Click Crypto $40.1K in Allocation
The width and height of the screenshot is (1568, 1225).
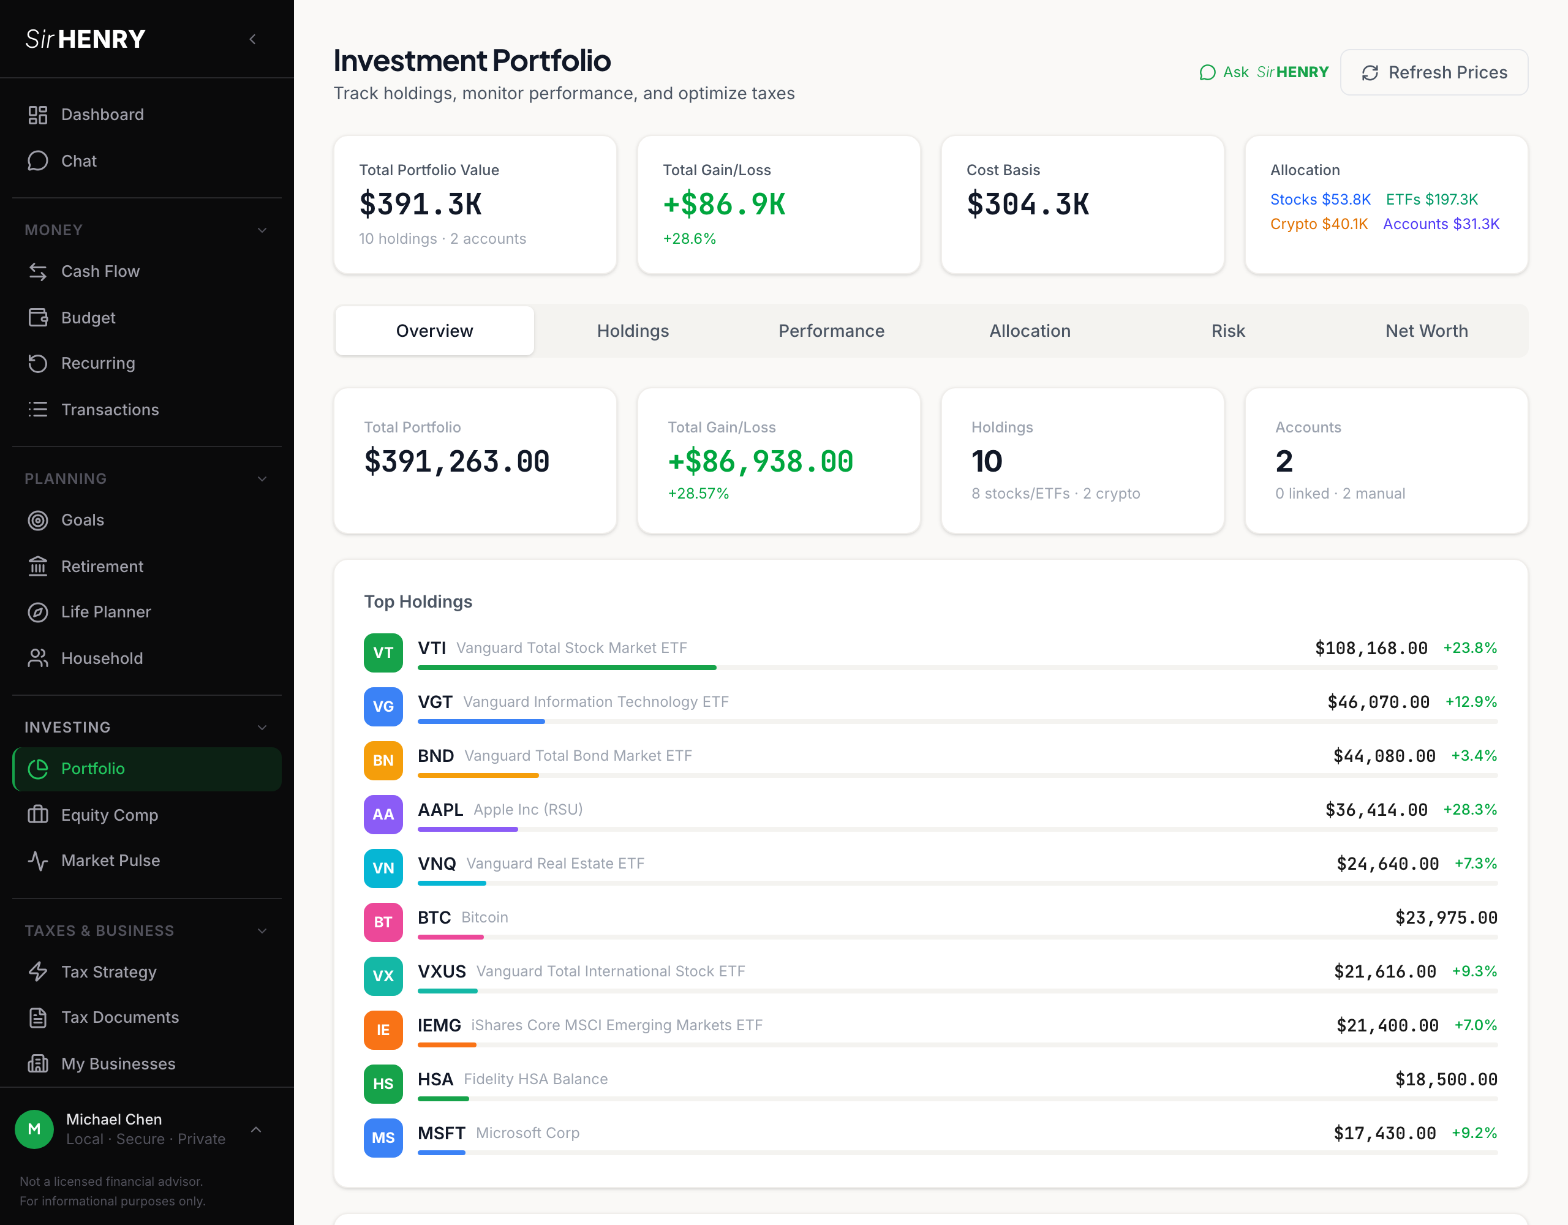[1319, 224]
